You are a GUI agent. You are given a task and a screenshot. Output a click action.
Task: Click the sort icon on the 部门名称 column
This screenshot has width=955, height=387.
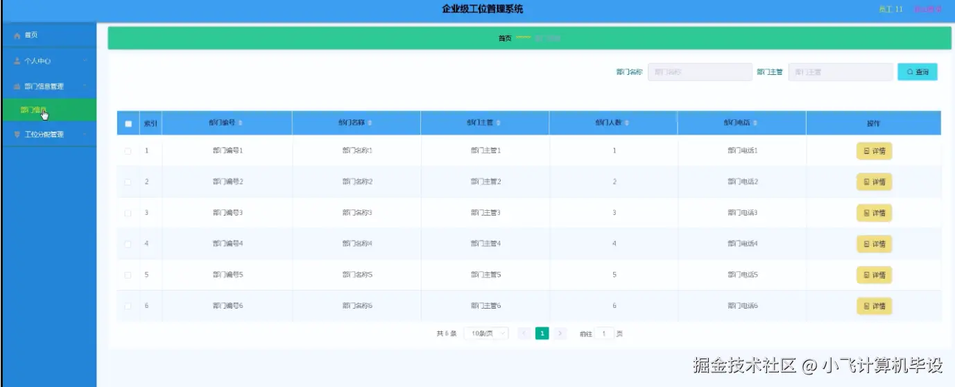click(370, 123)
